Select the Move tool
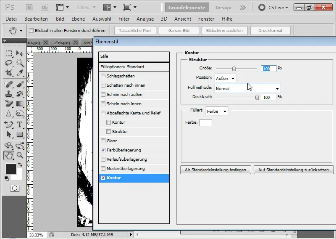The height and width of the screenshot is (239, 336). [x=20, y=53]
